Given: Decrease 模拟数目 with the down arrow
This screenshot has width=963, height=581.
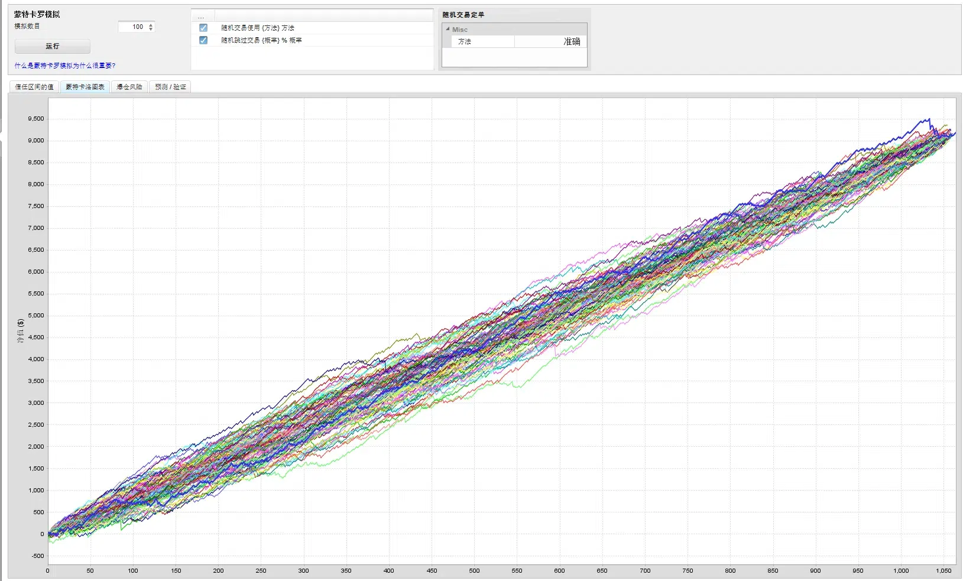Looking at the screenshot, I should tap(151, 29).
